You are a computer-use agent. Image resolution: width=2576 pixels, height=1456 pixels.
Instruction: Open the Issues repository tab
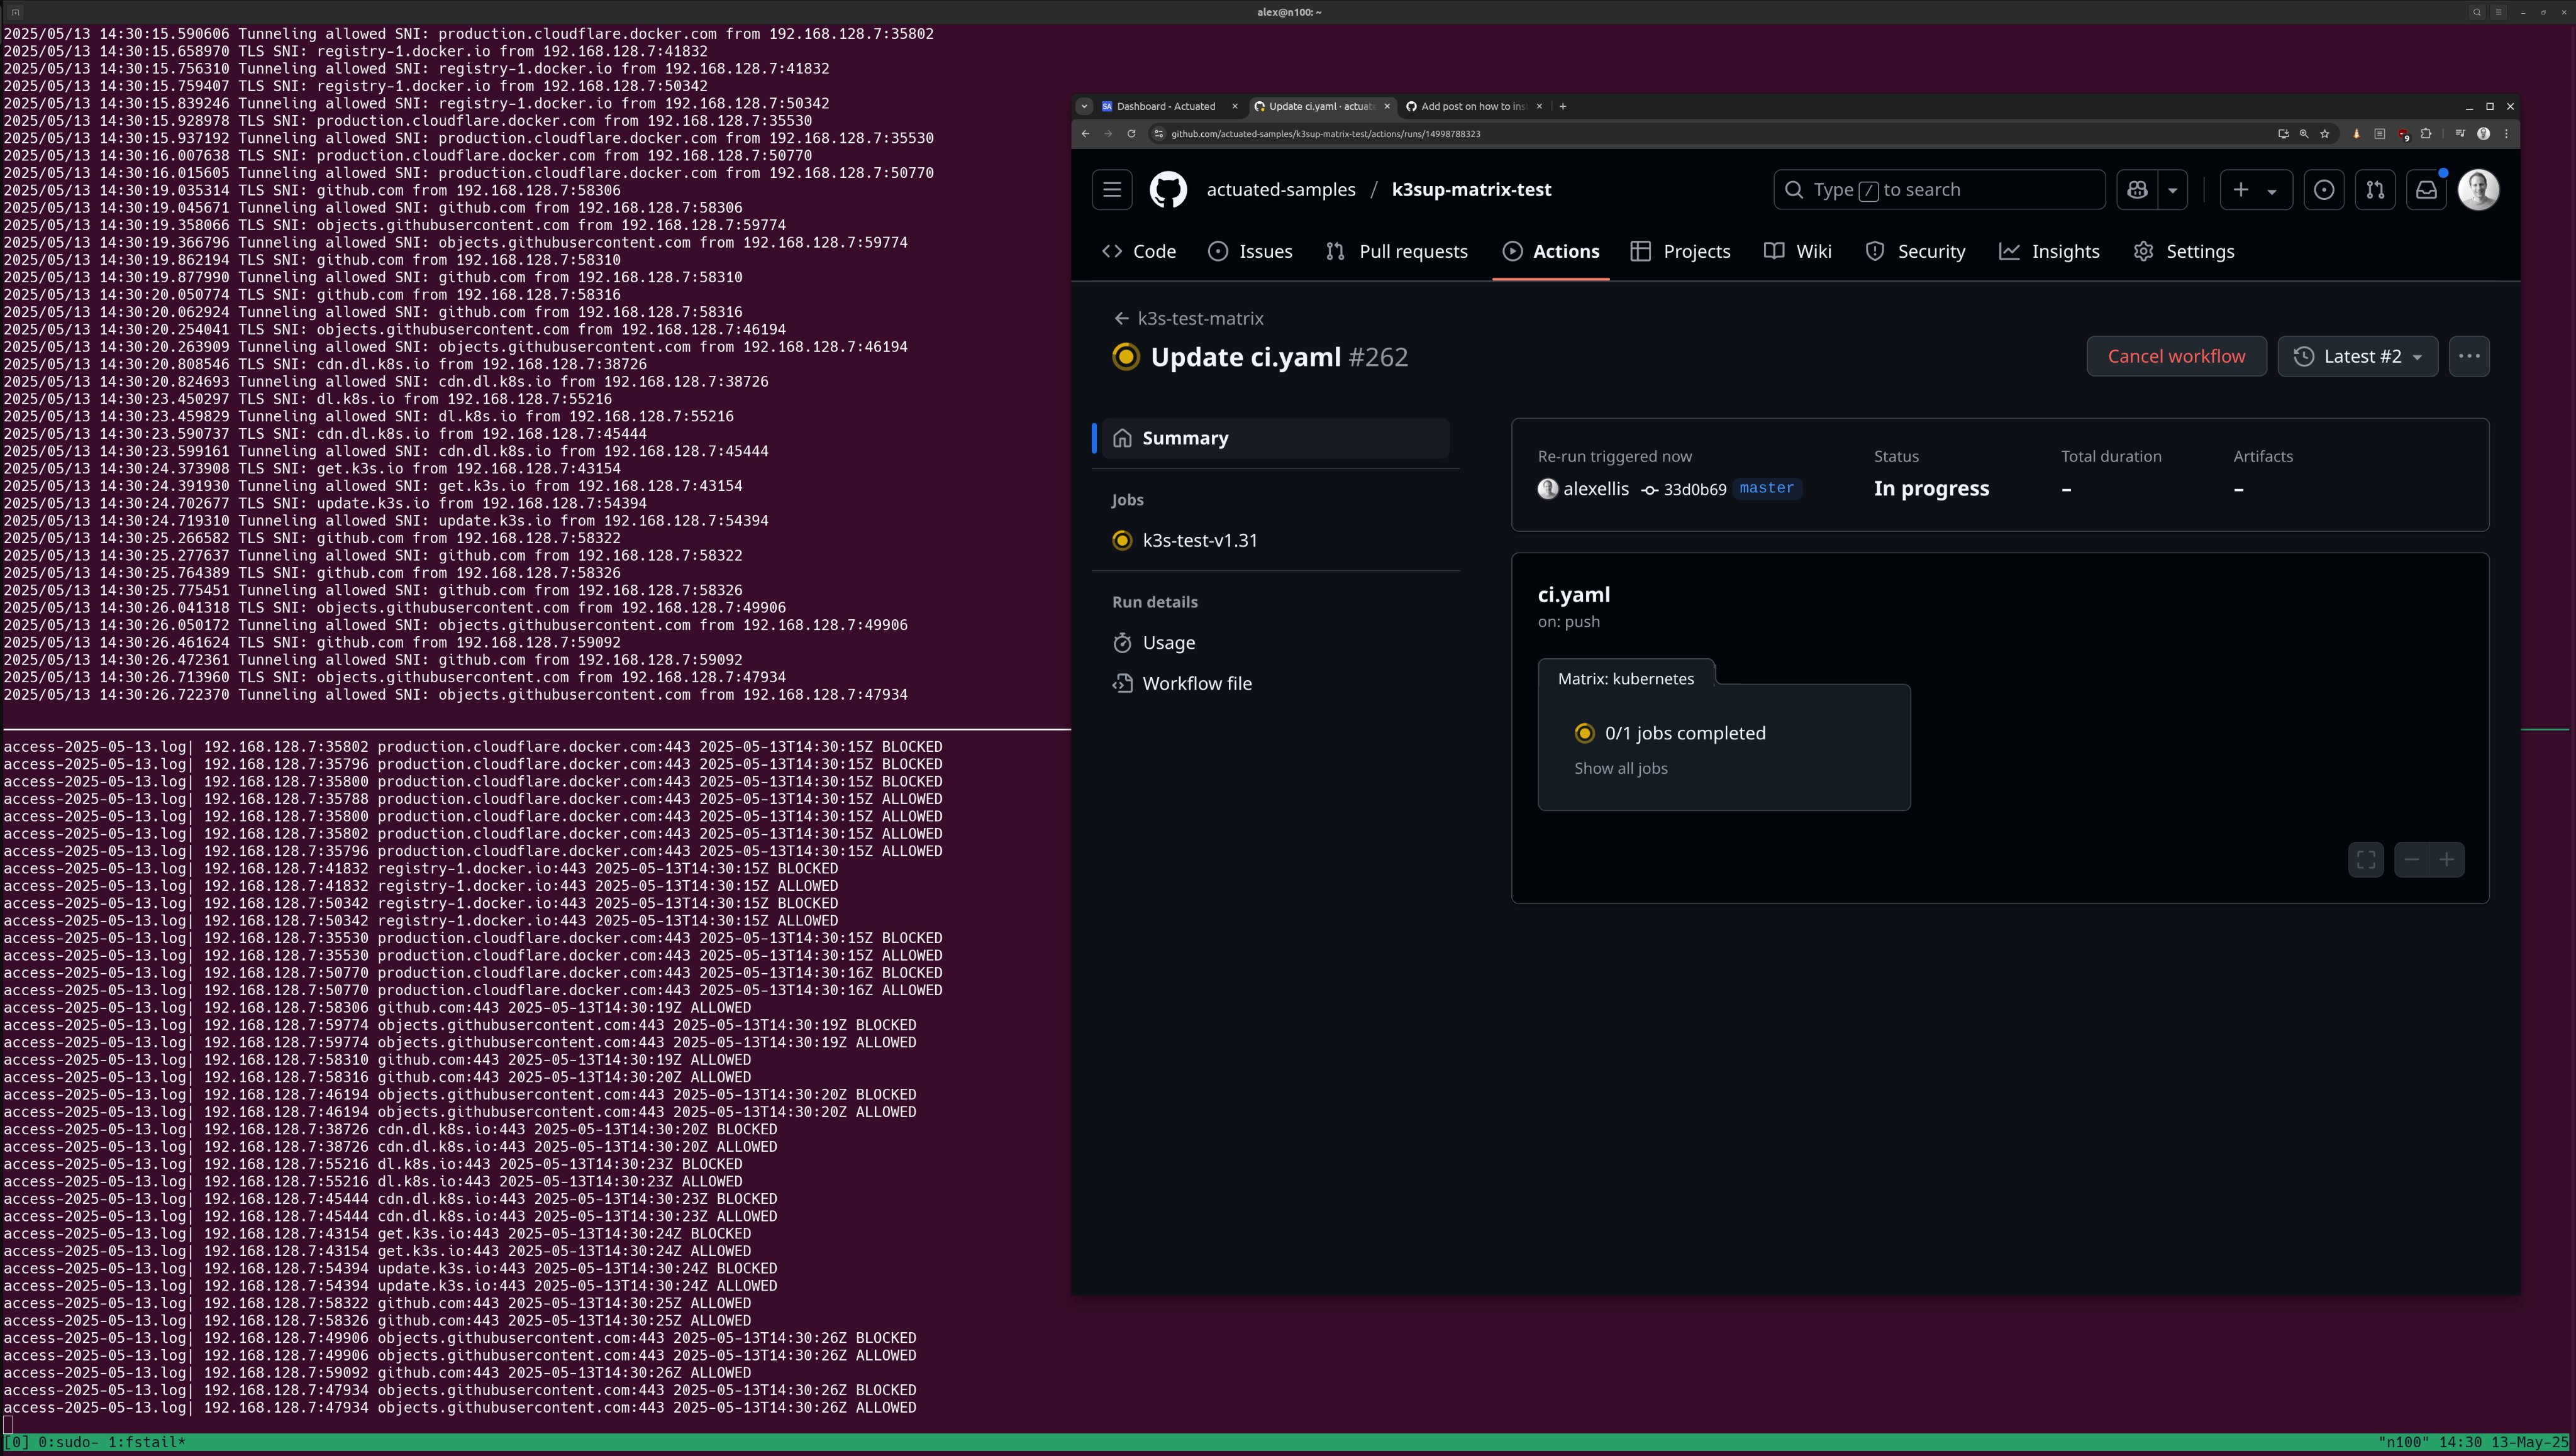1250,252
